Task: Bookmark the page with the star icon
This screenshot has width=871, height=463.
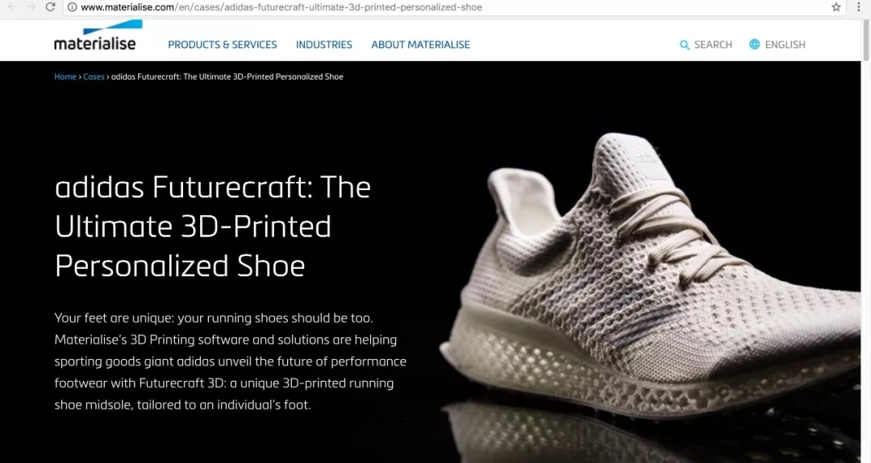Action: pyautogui.click(x=836, y=7)
